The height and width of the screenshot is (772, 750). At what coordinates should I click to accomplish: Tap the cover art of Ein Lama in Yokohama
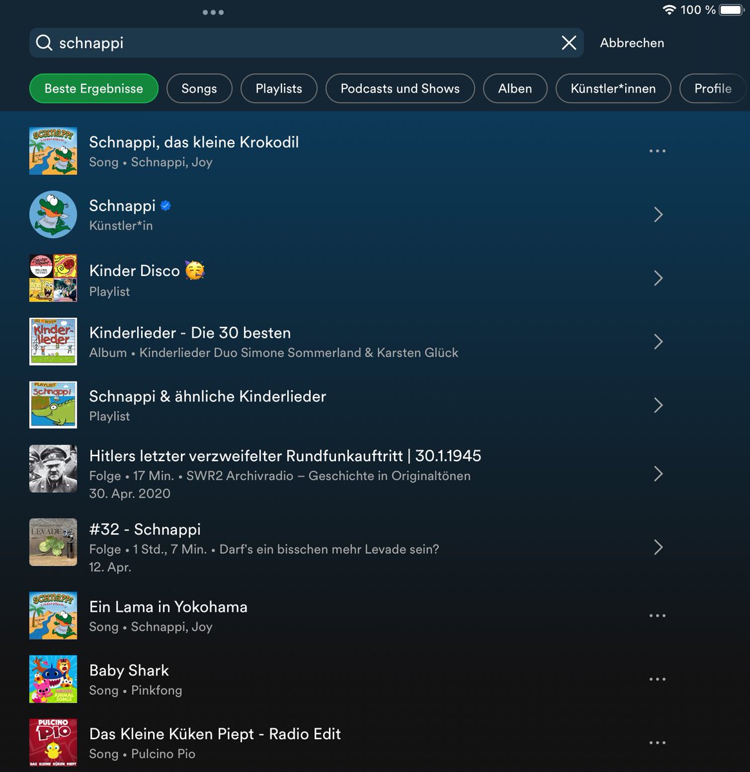(53, 616)
